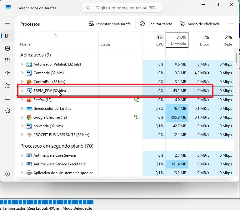Open the Details page in sidebar
The height and width of the screenshot is (210, 240).
[7, 98]
